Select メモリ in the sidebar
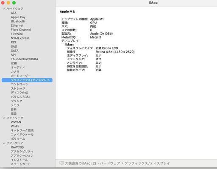The image size is (217, 169). click(15, 105)
